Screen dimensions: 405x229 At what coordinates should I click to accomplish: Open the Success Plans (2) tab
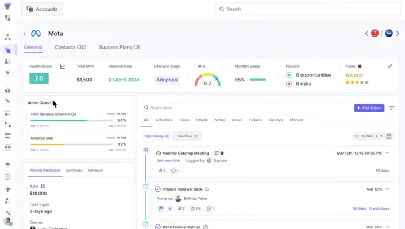tap(119, 48)
